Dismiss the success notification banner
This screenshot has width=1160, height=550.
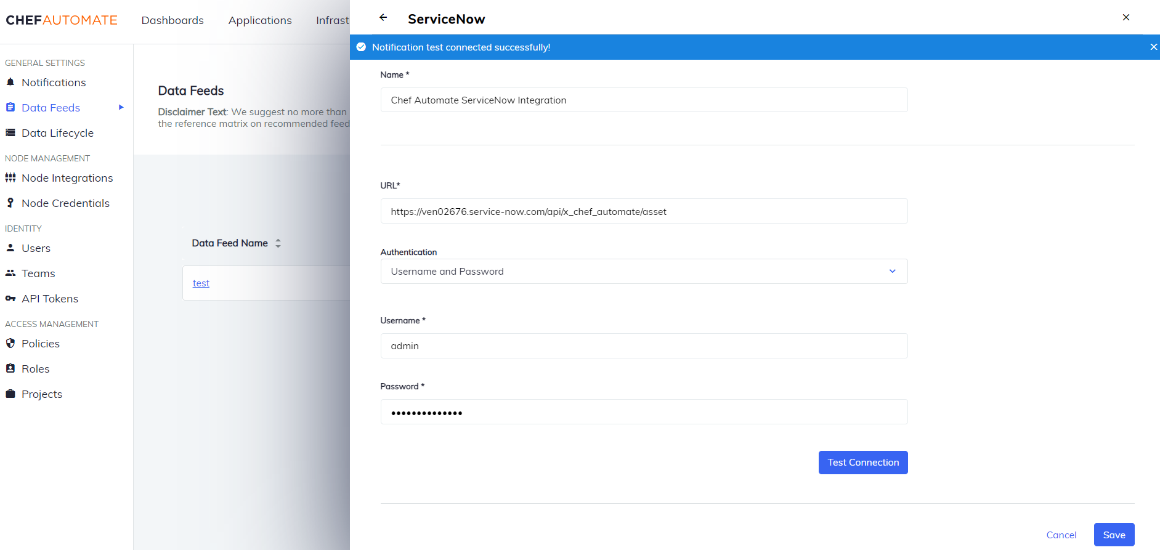(1153, 47)
